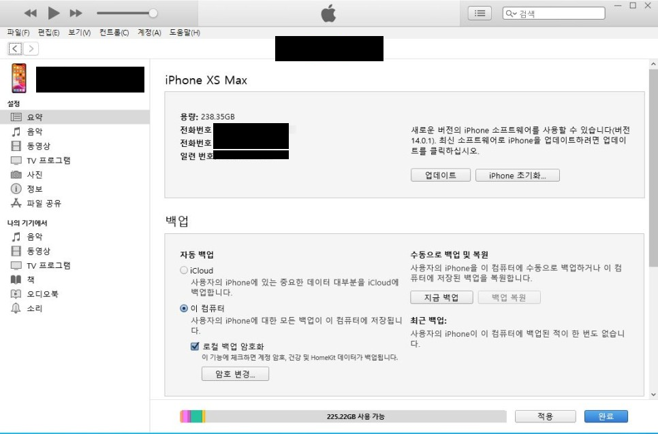Click TV 프로그램 monitor icon under 설정
Screen dimensions: 658x434
[16, 161]
